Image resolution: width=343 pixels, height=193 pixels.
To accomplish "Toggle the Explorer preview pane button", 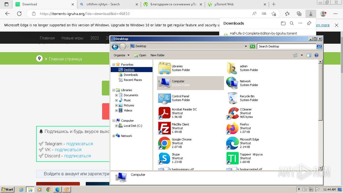I will click(309, 55).
